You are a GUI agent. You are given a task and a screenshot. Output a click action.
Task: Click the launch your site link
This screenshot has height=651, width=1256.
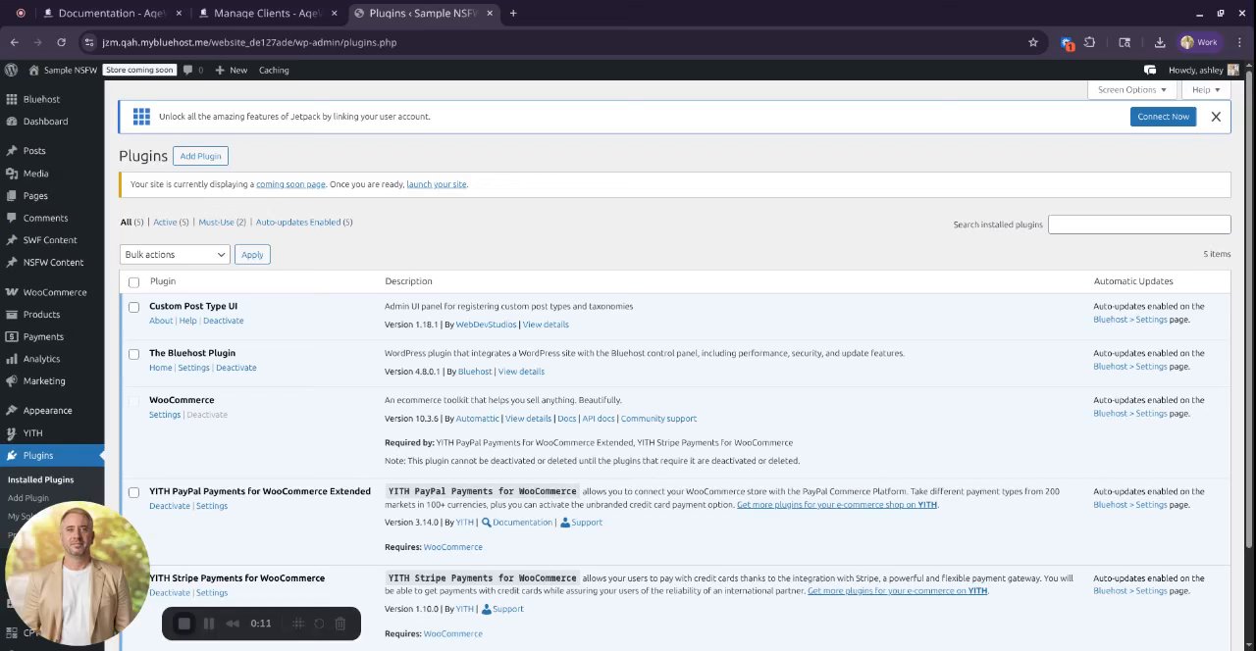[x=437, y=184]
